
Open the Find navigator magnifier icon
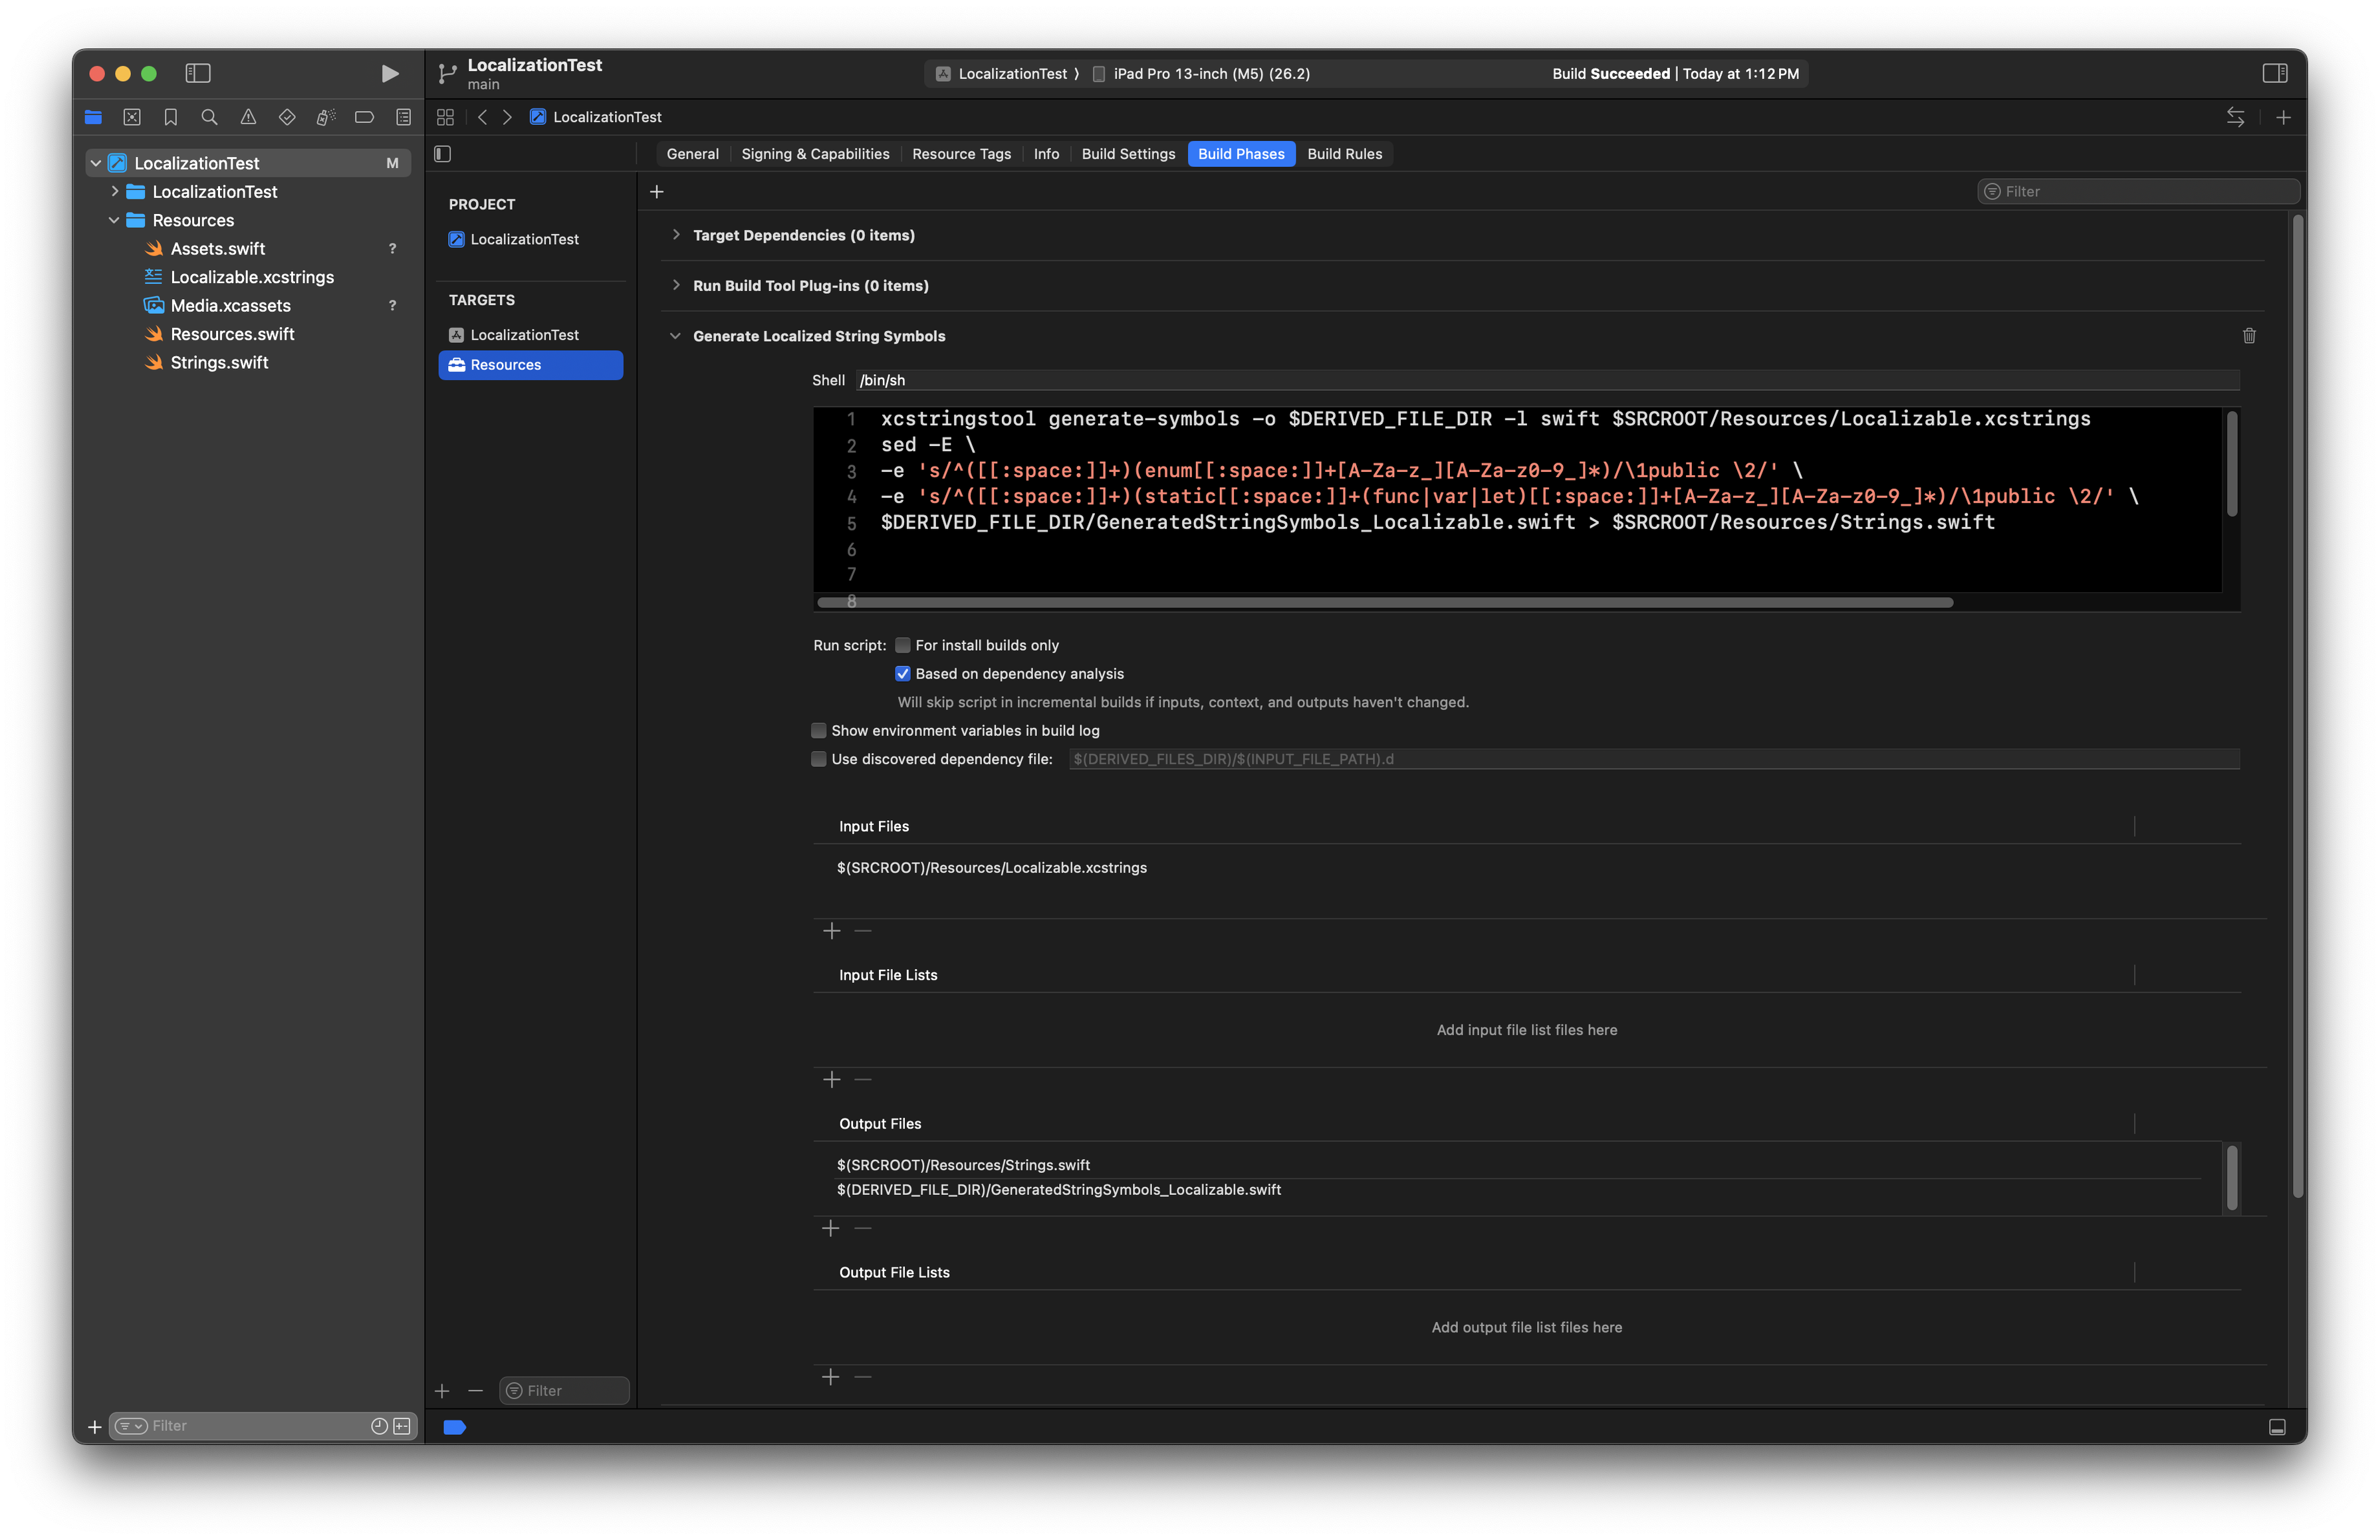209,117
